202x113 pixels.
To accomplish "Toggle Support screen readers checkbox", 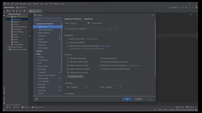I will point(68,39).
